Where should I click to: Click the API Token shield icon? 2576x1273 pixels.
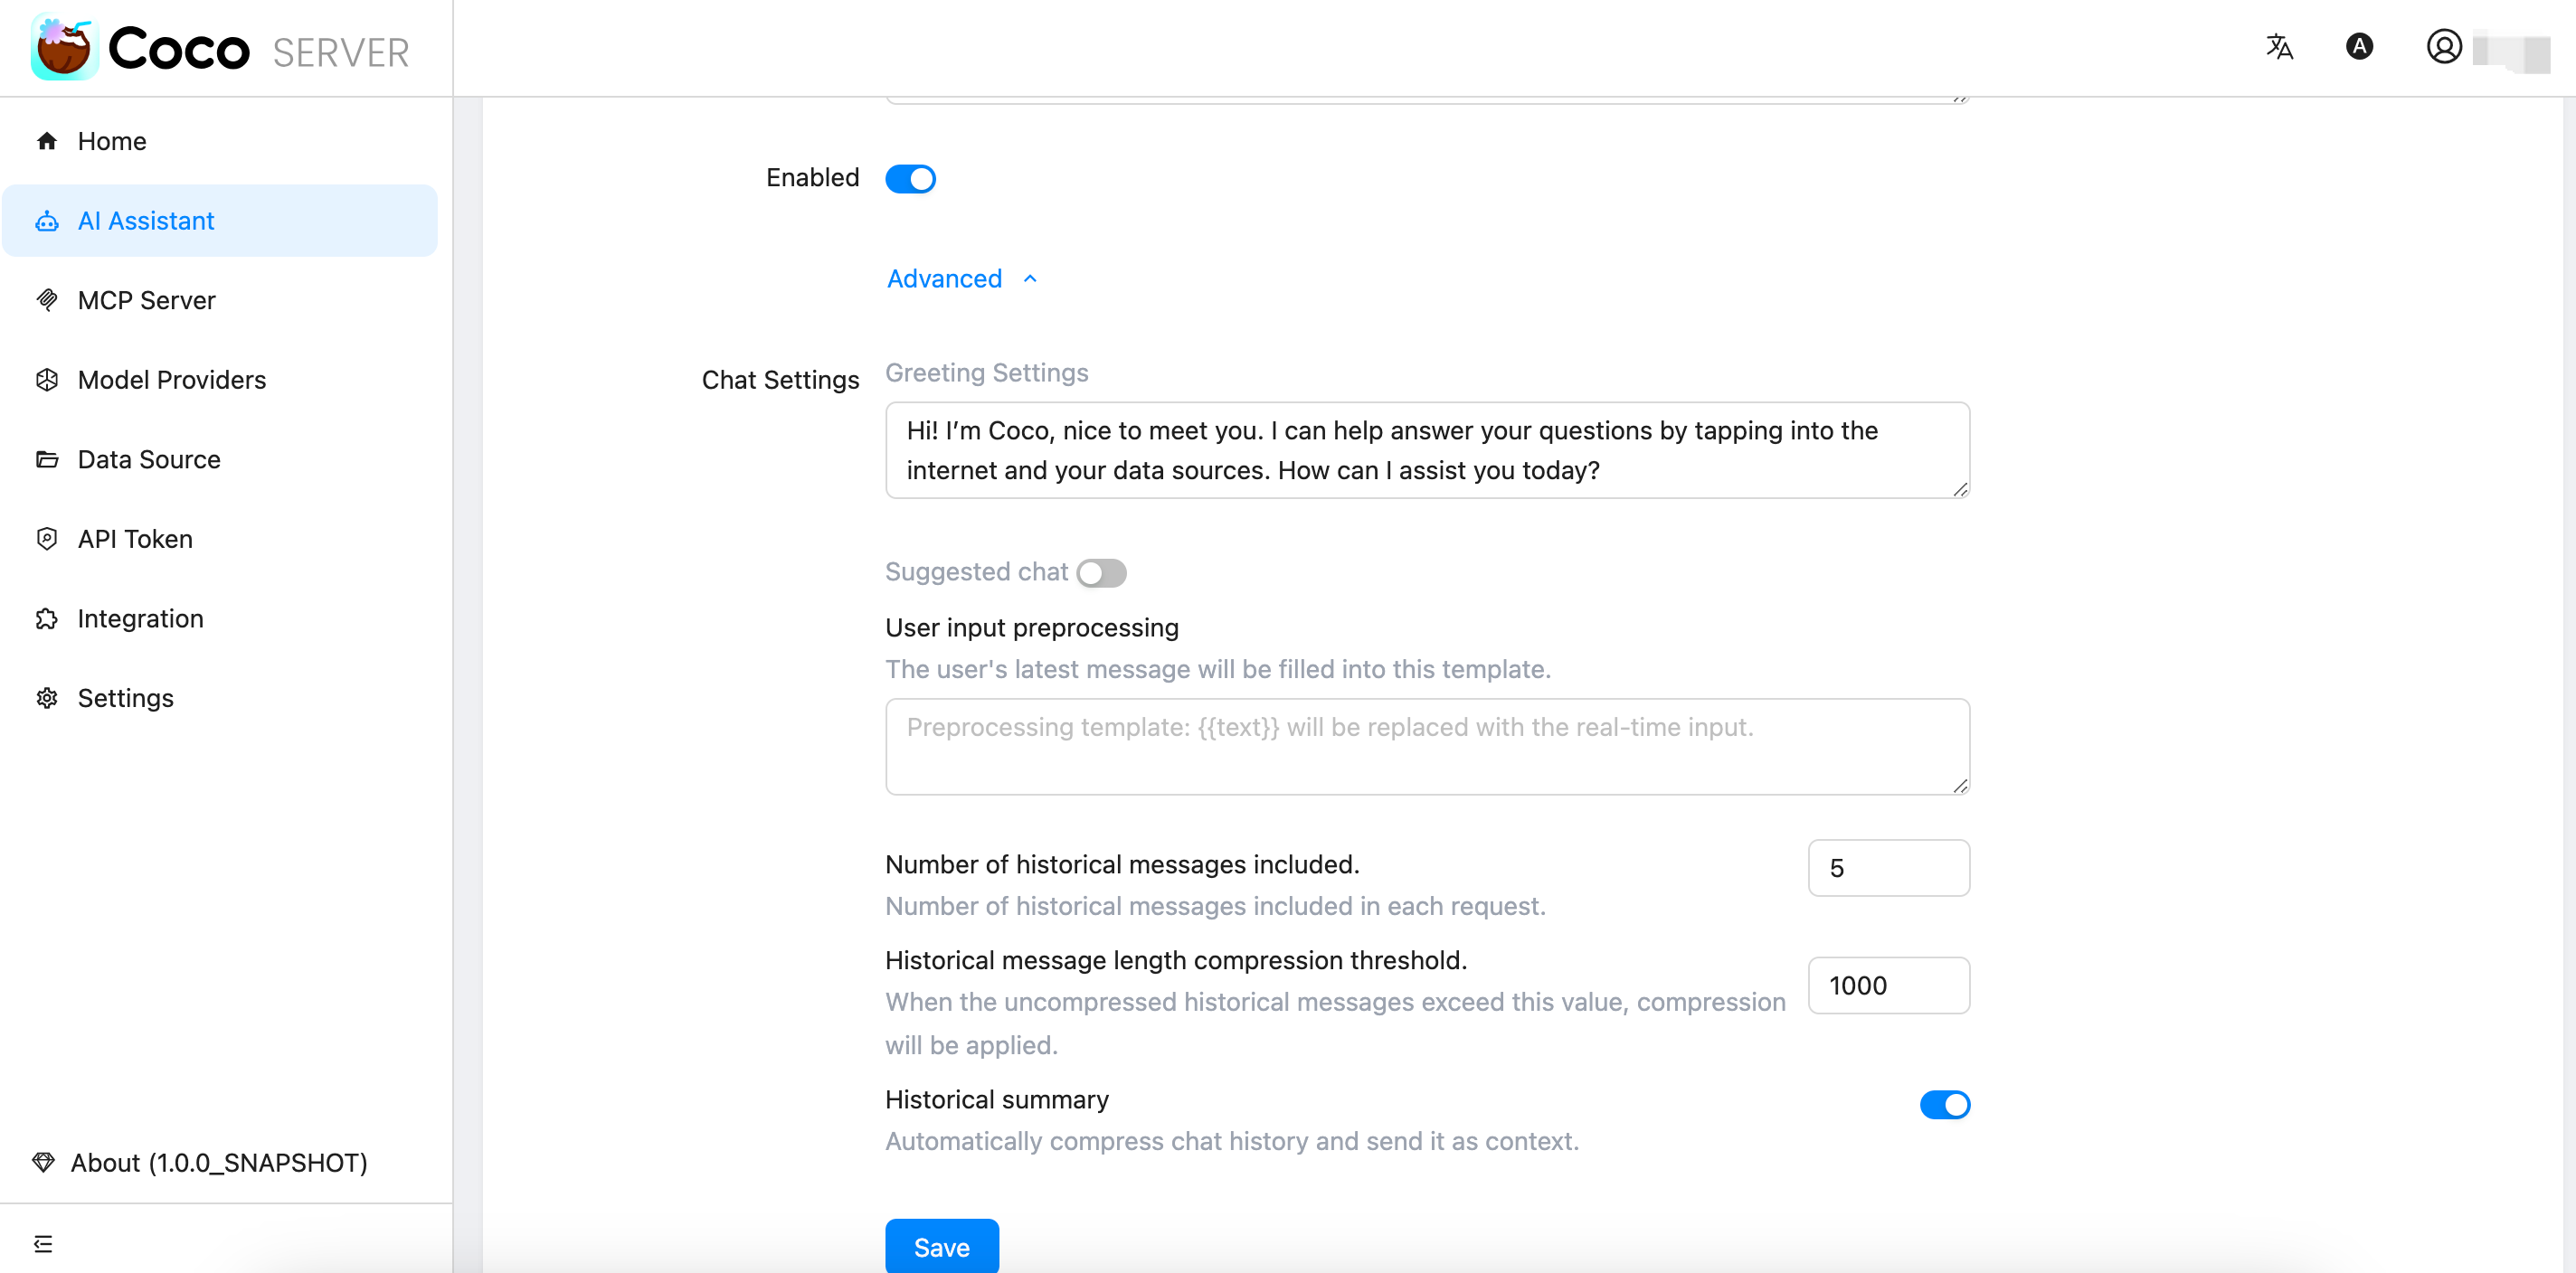(47, 539)
